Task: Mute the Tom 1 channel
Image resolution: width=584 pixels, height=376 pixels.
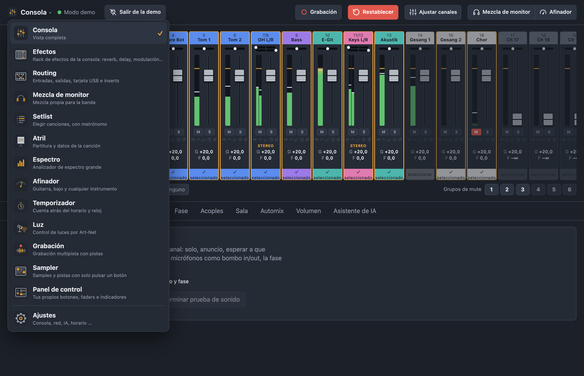Action: pyautogui.click(x=198, y=132)
